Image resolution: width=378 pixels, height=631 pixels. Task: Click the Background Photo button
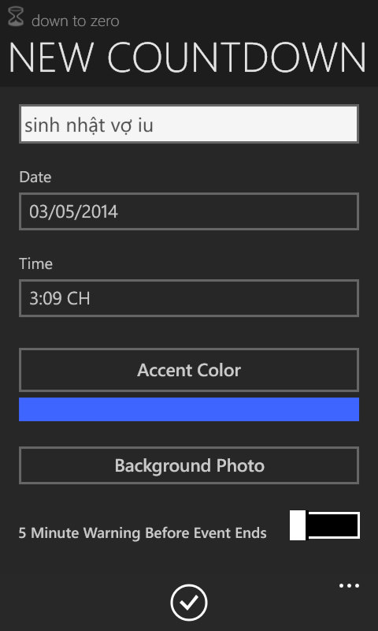pos(189,465)
